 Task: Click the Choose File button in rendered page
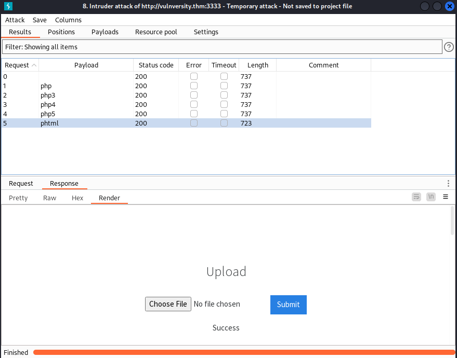pos(168,304)
